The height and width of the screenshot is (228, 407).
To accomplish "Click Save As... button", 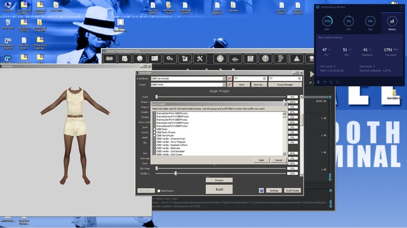I will point(259,84).
